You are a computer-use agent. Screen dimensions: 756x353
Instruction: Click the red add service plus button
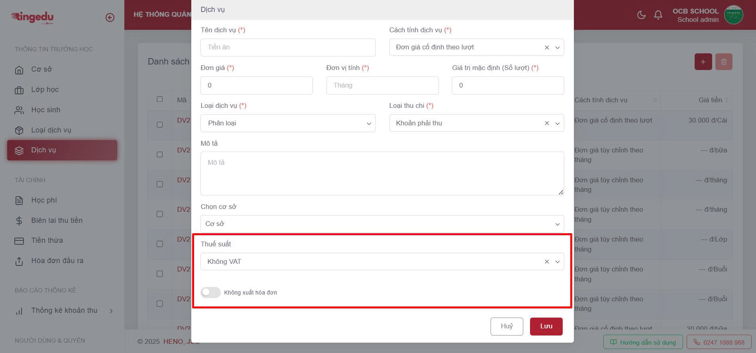[x=703, y=62]
